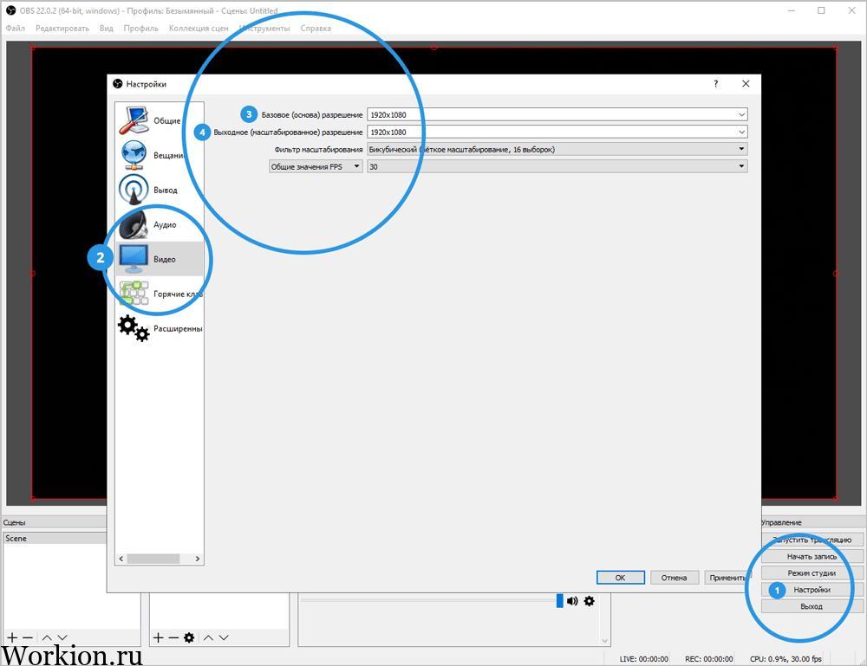Click the Отмена button
This screenshot has width=867, height=666.
pos(674,578)
